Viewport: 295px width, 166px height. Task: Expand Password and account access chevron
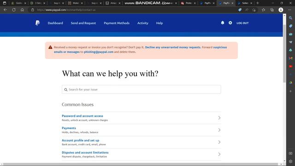tap(219, 118)
